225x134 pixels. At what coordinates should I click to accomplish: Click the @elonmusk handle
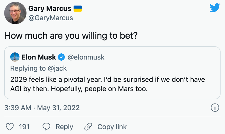[x=86, y=57]
